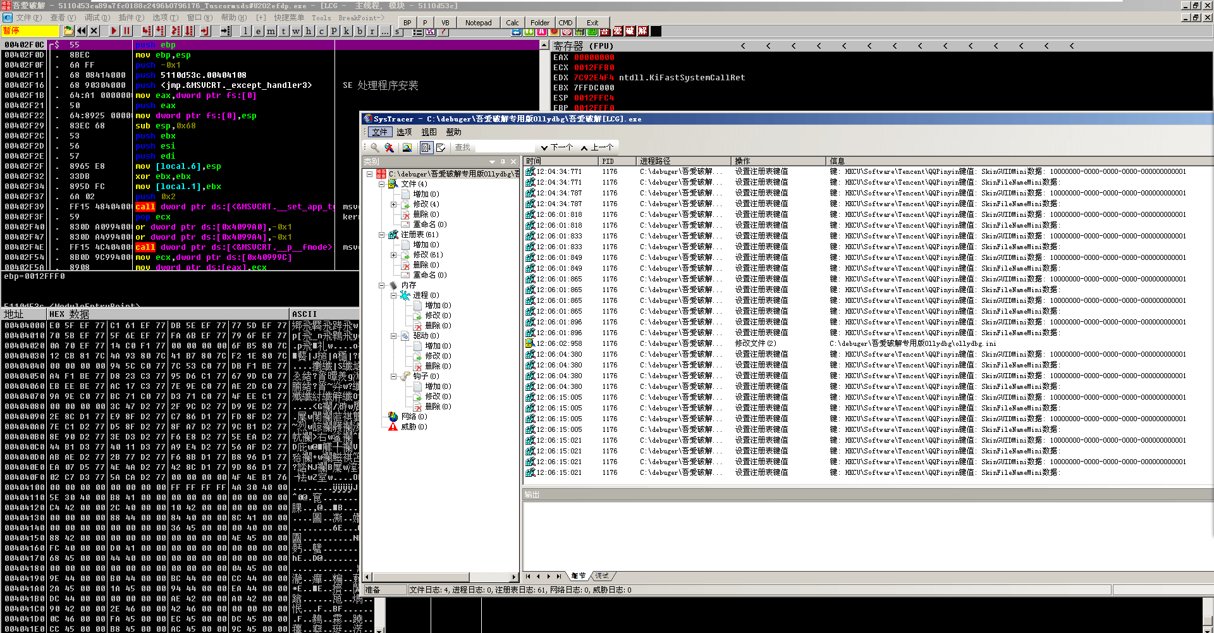The image size is (1214, 633).
Task: Click the magnifier icon in SysTracer toolbar
Action: [375, 147]
